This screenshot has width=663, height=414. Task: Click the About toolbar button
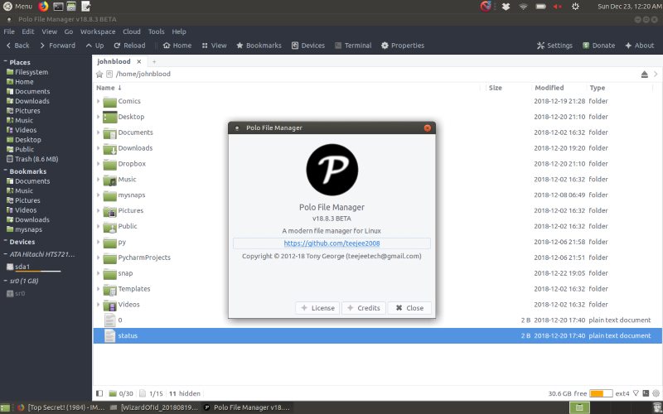pyautogui.click(x=639, y=46)
